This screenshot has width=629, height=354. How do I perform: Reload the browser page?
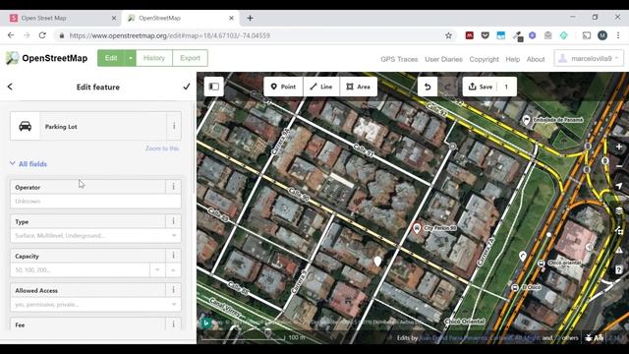point(42,35)
